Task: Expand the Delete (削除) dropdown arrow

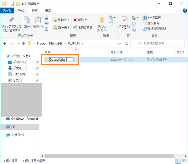Action: tap(86, 20)
